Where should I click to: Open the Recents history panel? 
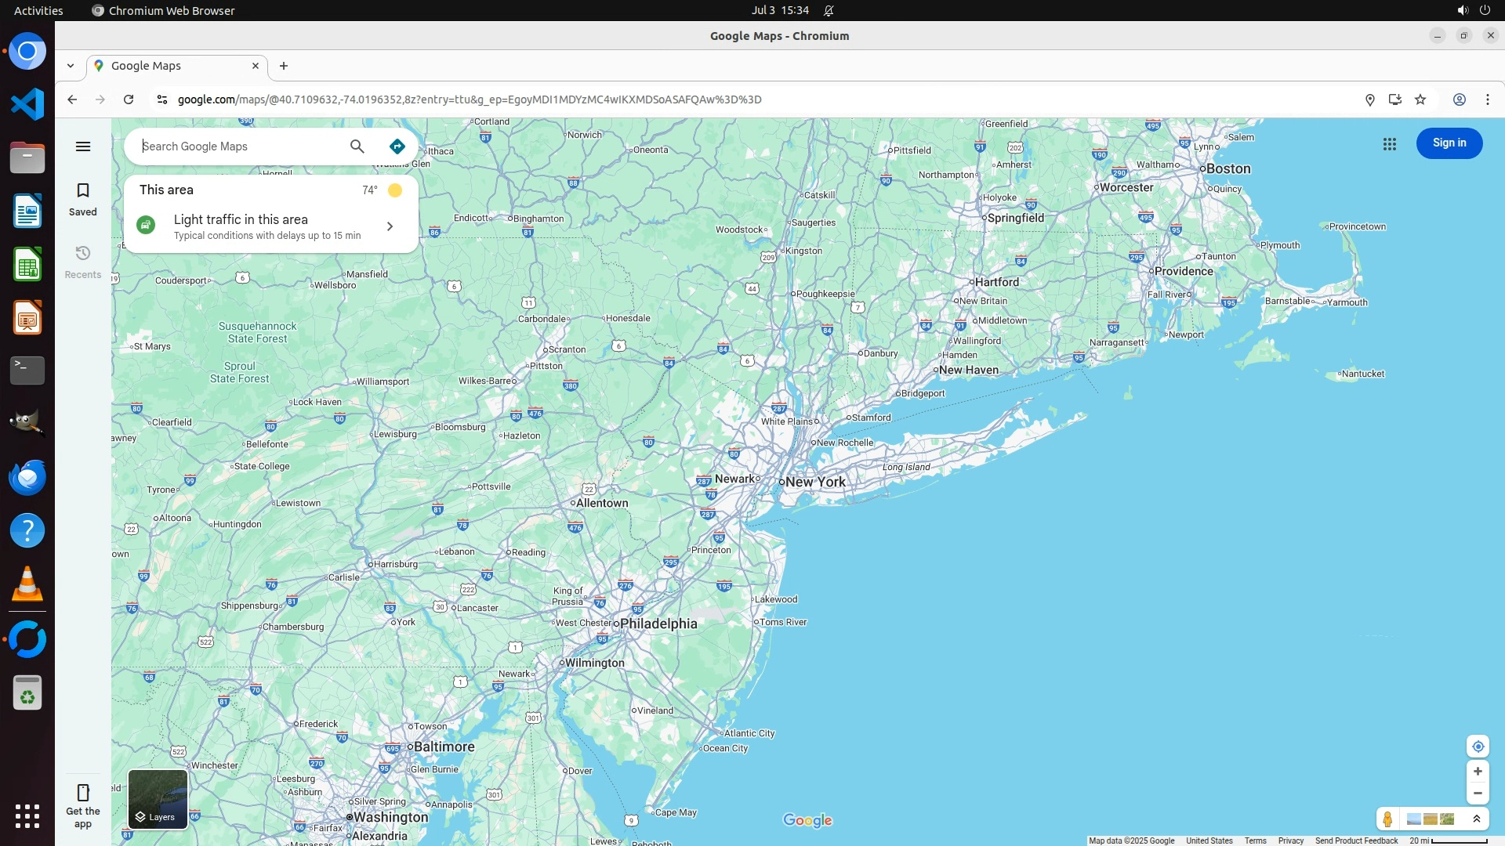[83, 262]
